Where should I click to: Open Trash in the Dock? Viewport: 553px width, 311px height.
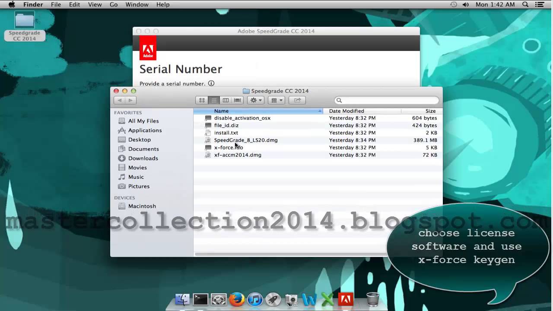(x=372, y=299)
